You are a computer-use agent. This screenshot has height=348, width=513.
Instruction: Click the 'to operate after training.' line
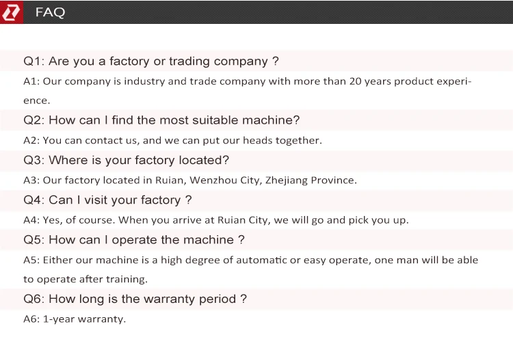(x=85, y=279)
